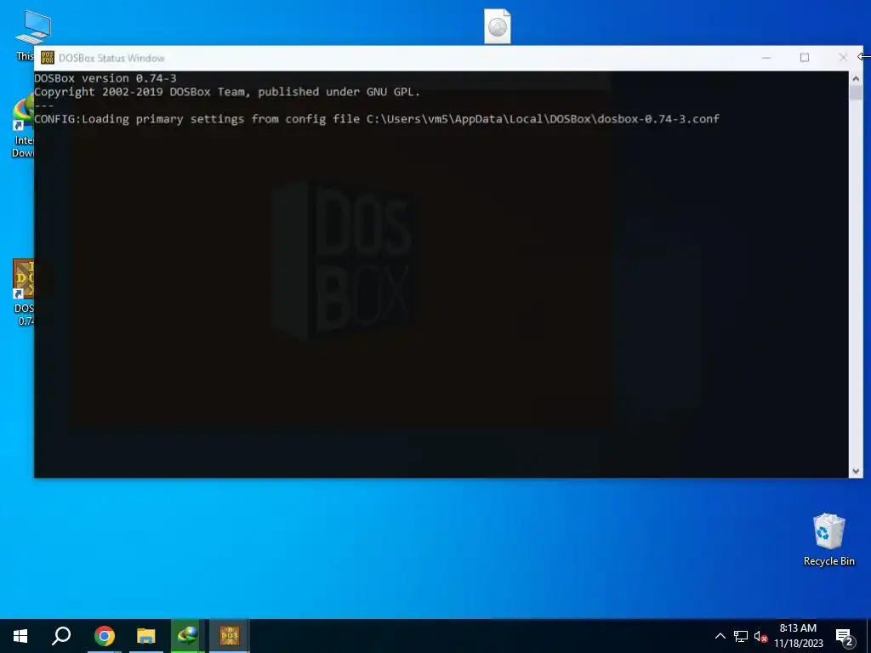Viewport: 871px width, 653px height.
Task: Click the scrollbar up arrow in DOSBox window
Action: [856, 78]
